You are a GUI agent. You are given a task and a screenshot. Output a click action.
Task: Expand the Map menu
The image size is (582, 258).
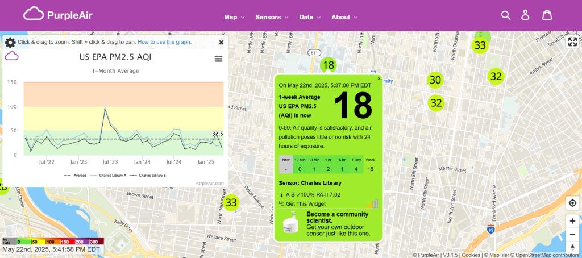tap(234, 17)
